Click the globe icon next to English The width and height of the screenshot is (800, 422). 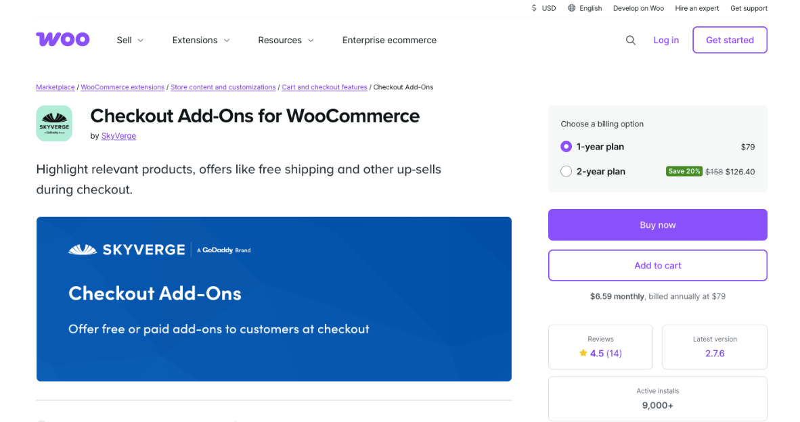pyautogui.click(x=571, y=8)
